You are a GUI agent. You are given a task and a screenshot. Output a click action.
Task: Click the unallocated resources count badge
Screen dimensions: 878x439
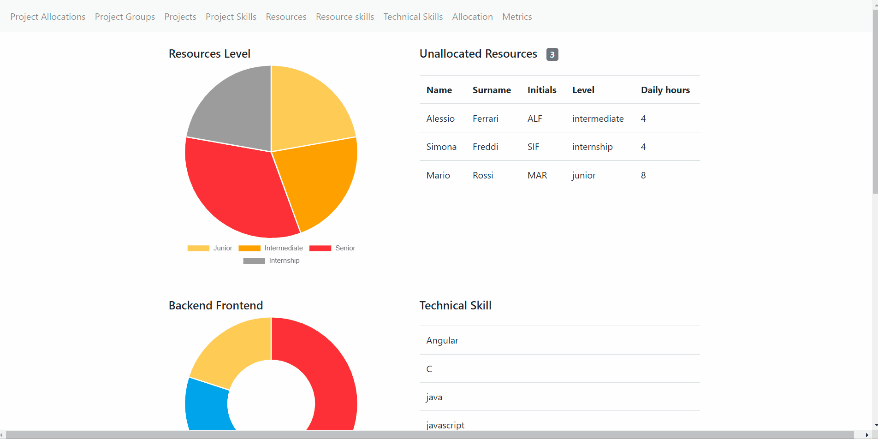coord(552,54)
